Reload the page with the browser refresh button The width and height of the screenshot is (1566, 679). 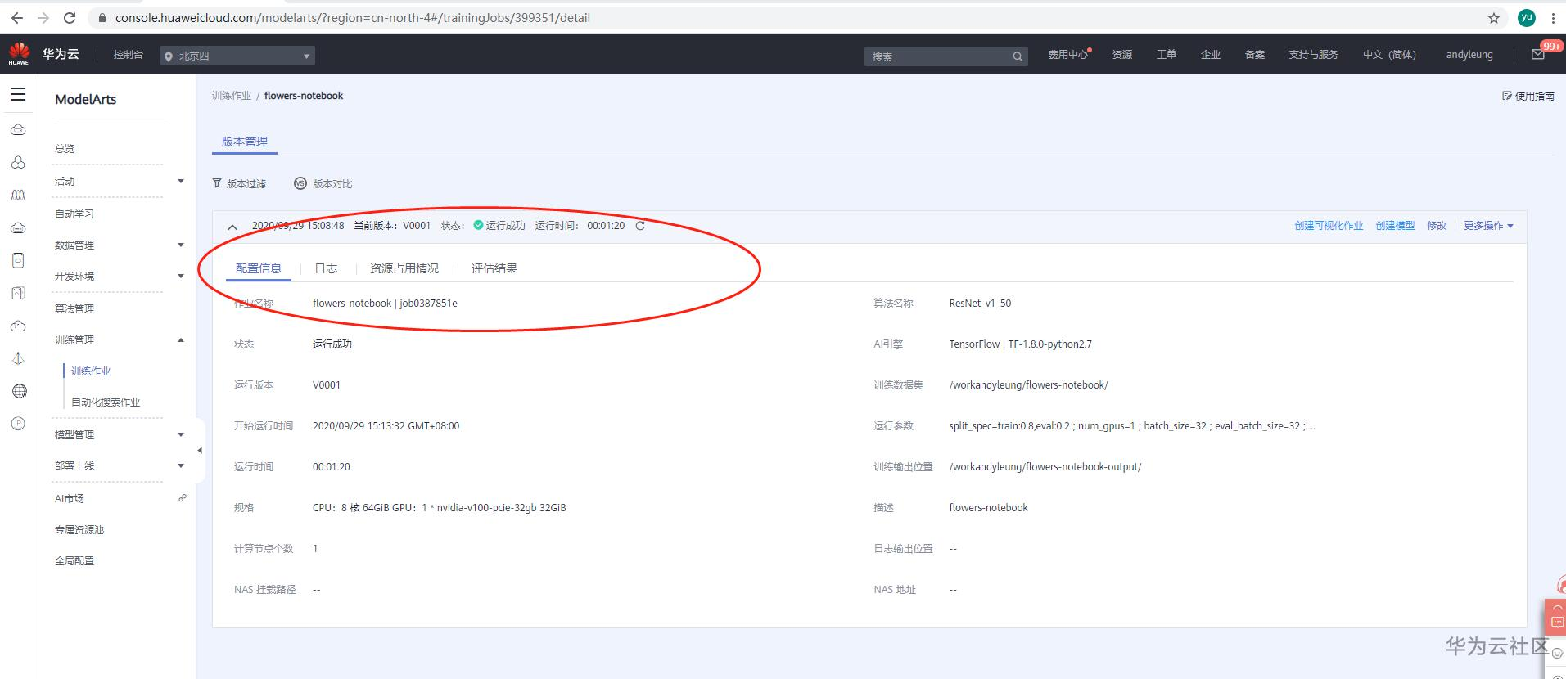click(70, 17)
